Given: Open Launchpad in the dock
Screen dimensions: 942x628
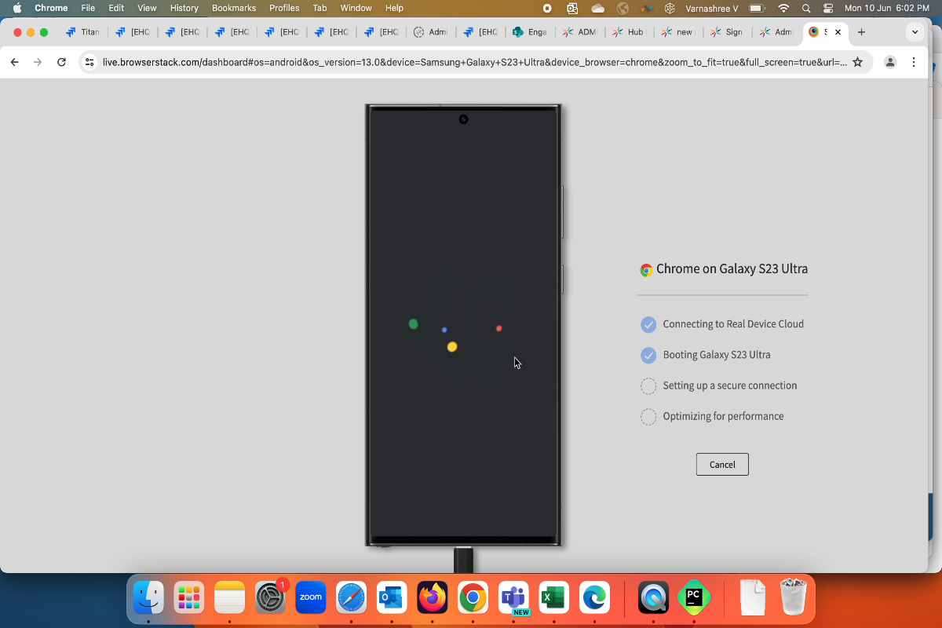Looking at the screenshot, I should click(x=189, y=597).
